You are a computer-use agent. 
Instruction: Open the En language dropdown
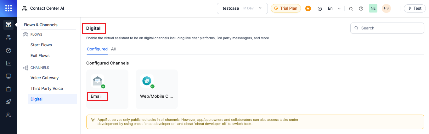(x=334, y=8)
